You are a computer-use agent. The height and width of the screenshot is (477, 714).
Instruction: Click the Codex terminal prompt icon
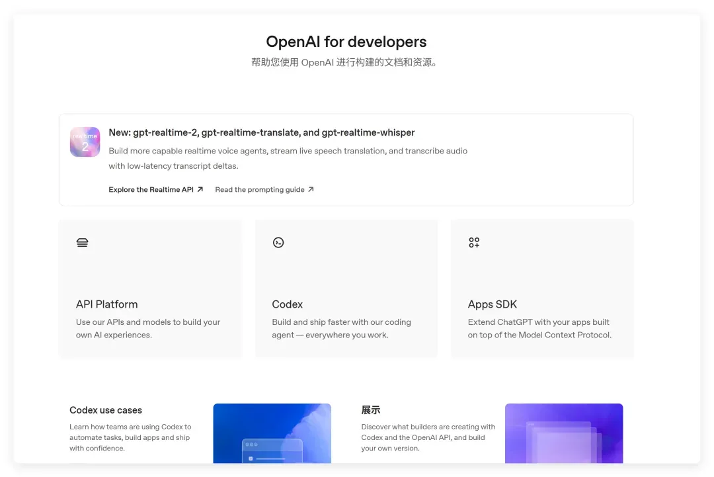(x=278, y=242)
